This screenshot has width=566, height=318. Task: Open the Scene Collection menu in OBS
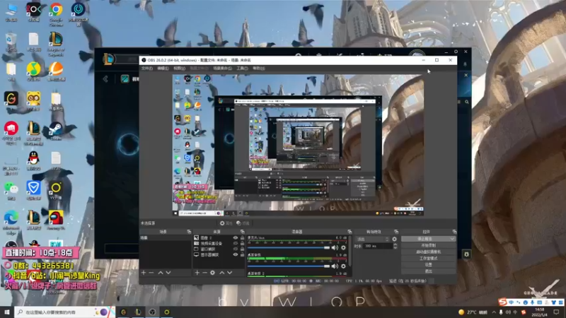(222, 68)
